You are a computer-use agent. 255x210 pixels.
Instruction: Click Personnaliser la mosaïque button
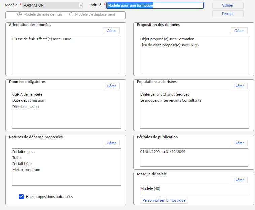[164, 200]
